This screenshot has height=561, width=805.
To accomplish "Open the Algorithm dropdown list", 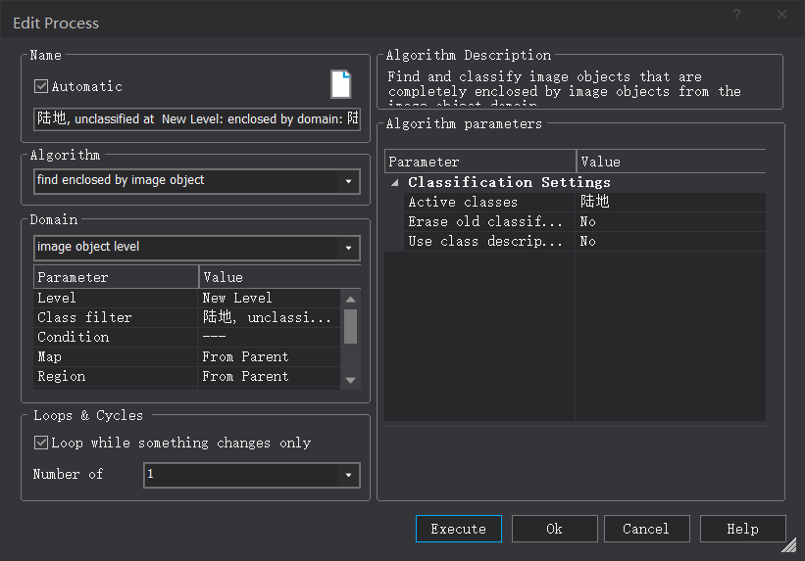I will coord(349,181).
